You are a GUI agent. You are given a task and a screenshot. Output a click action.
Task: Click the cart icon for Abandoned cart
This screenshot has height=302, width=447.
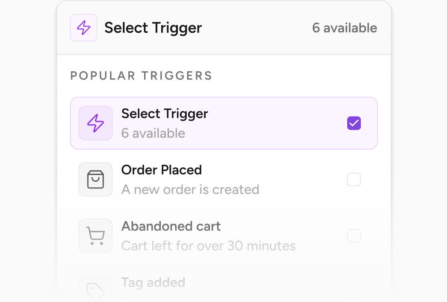coord(96,235)
